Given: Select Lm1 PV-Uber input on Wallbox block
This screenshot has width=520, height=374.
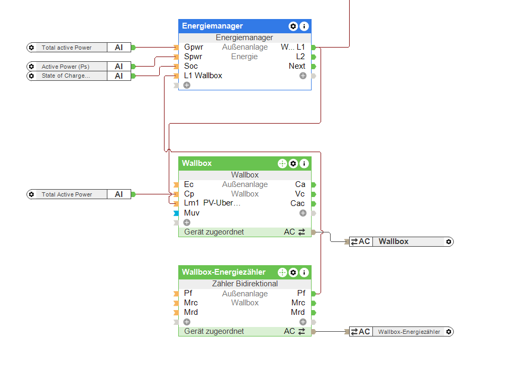Looking at the screenshot, I should (212, 203).
